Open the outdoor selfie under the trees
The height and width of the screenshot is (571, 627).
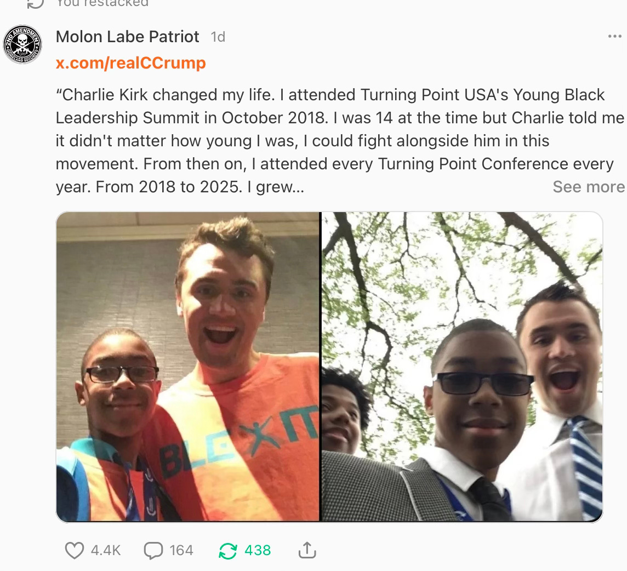(x=462, y=366)
